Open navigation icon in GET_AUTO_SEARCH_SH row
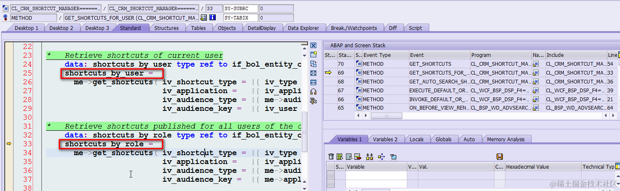Image resolution: width=620 pixels, height=191 pixels. 536,81
